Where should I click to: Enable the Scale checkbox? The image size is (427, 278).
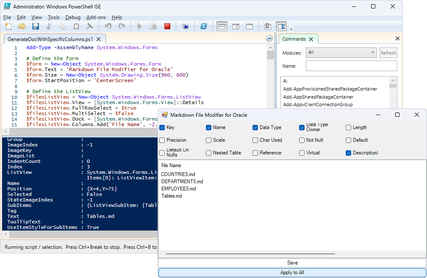(208, 140)
